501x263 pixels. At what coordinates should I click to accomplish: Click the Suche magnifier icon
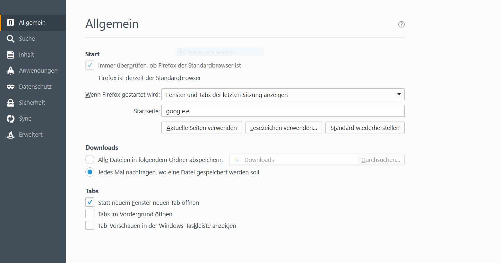11,39
